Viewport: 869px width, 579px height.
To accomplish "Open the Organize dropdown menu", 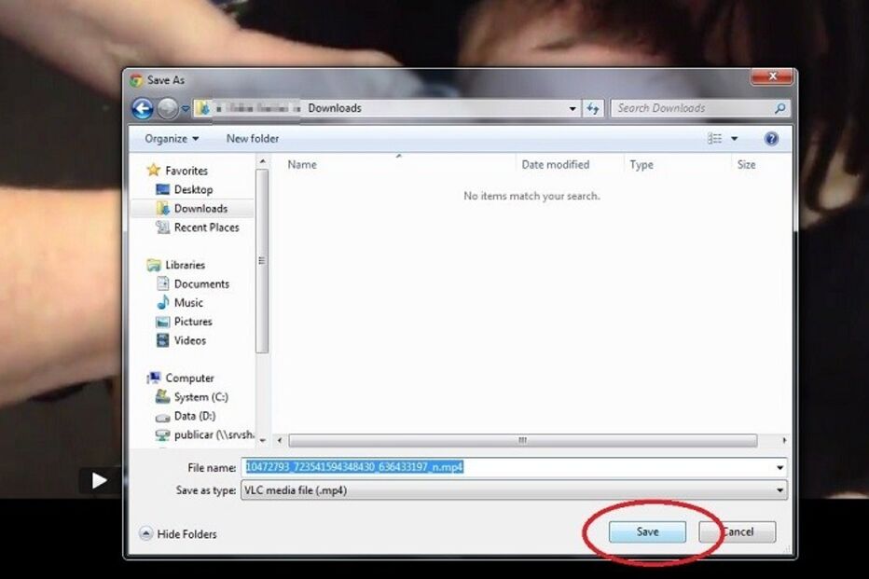I will pyautogui.click(x=172, y=139).
